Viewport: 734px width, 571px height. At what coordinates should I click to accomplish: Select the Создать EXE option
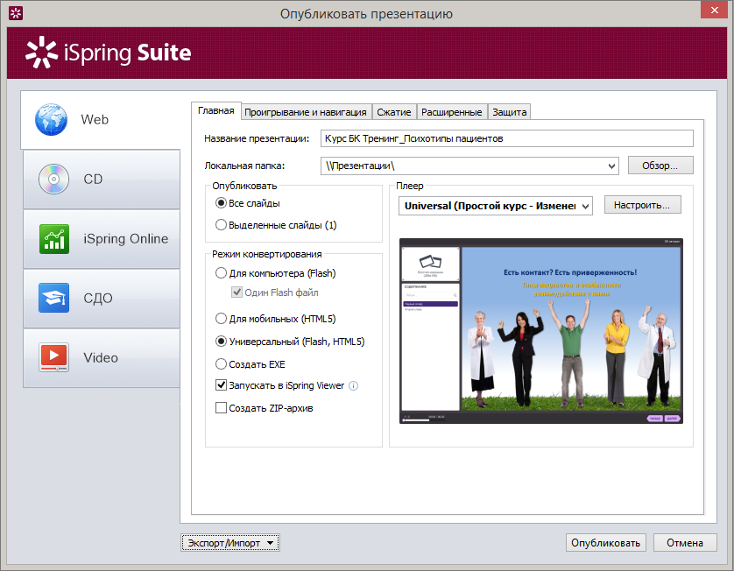[221, 363]
